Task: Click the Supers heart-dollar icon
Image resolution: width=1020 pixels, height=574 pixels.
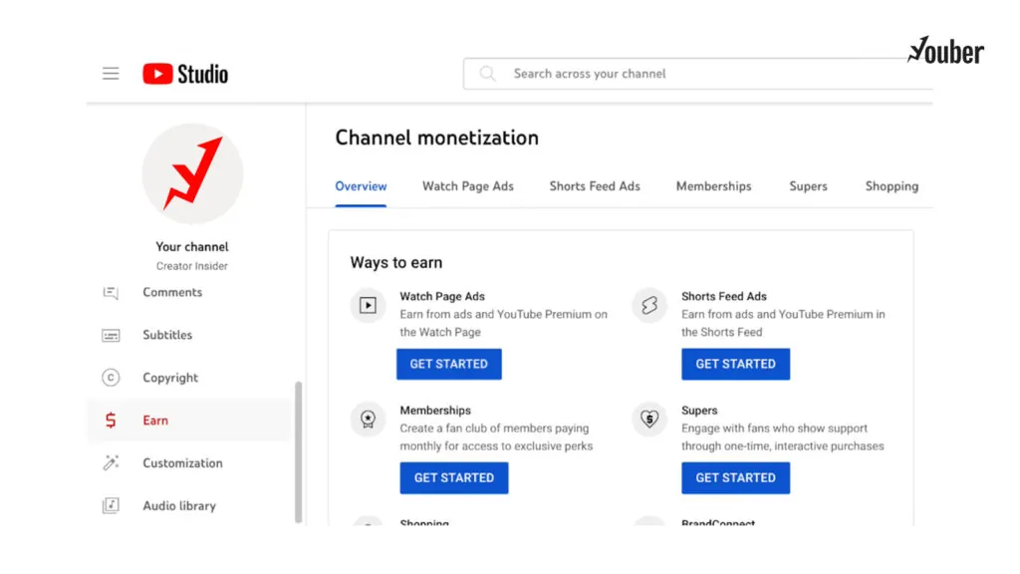Action: pyautogui.click(x=649, y=420)
